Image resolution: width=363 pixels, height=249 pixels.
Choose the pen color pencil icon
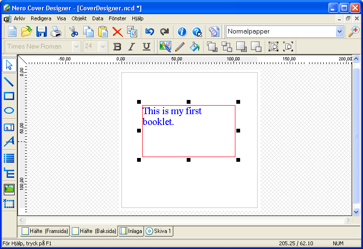pyautogui.click(x=180, y=46)
